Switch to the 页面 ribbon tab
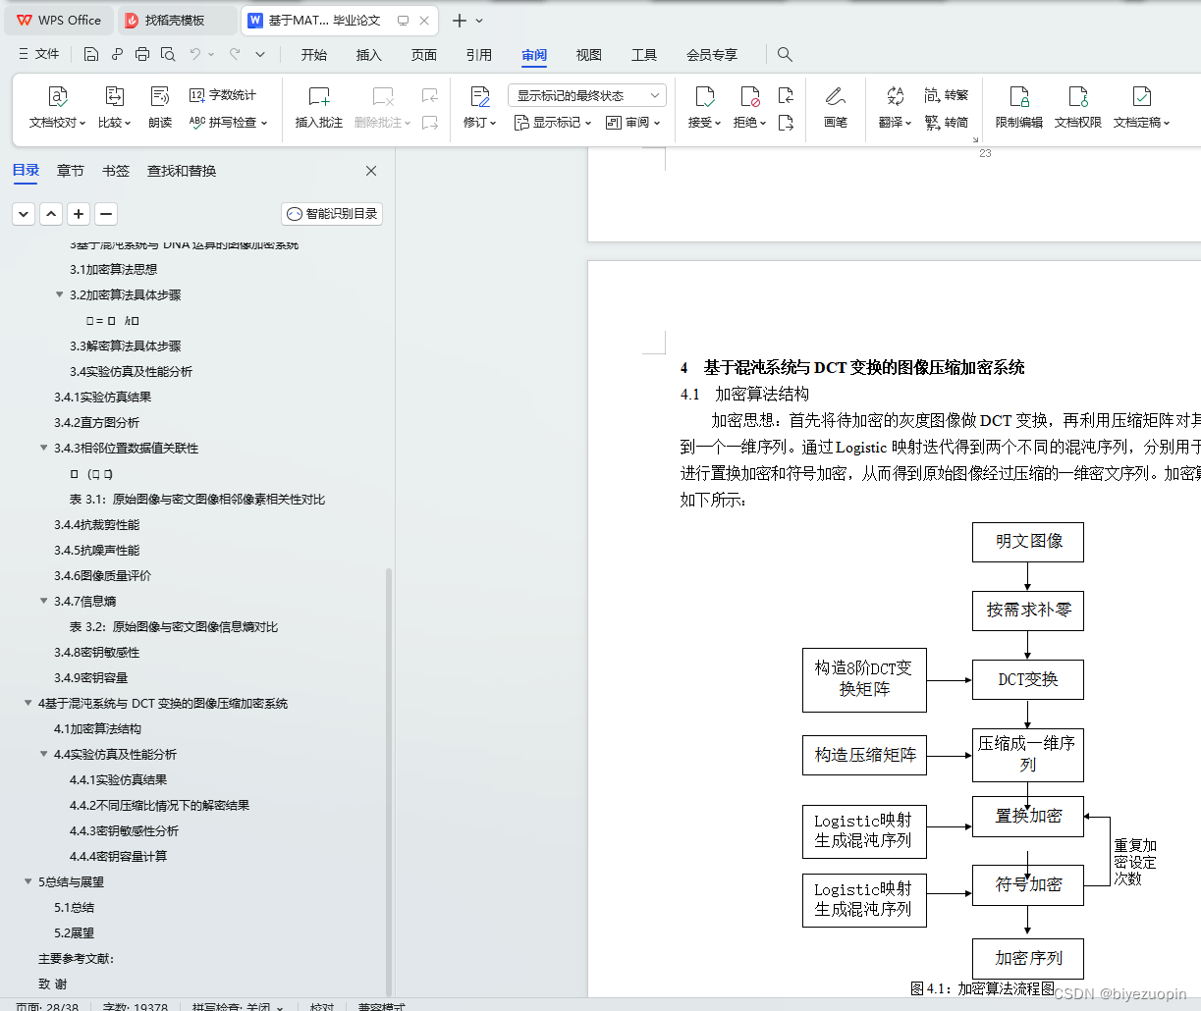The height and width of the screenshot is (1011, 1201). [x=424, y=55]
